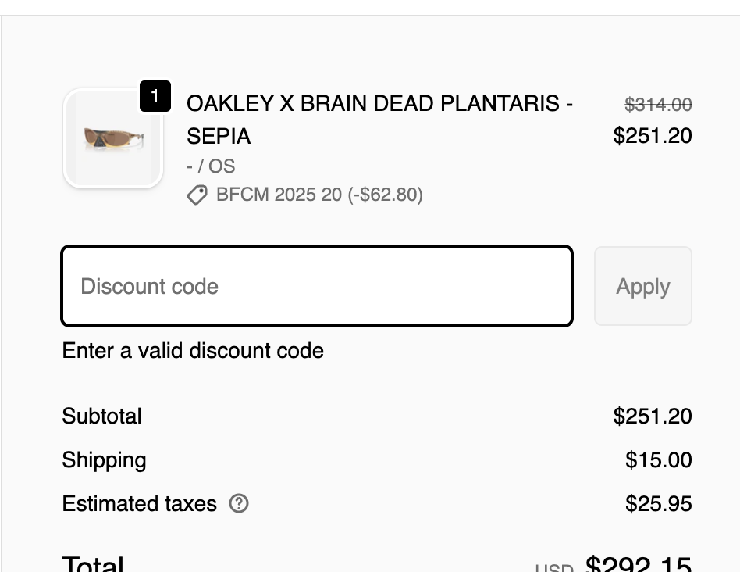Screen dimensions: 740x572
Task: Click the strikethrough original price $314.00
Action: (x=658, y=104)
